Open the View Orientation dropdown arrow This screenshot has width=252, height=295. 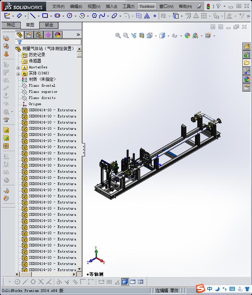156,36
